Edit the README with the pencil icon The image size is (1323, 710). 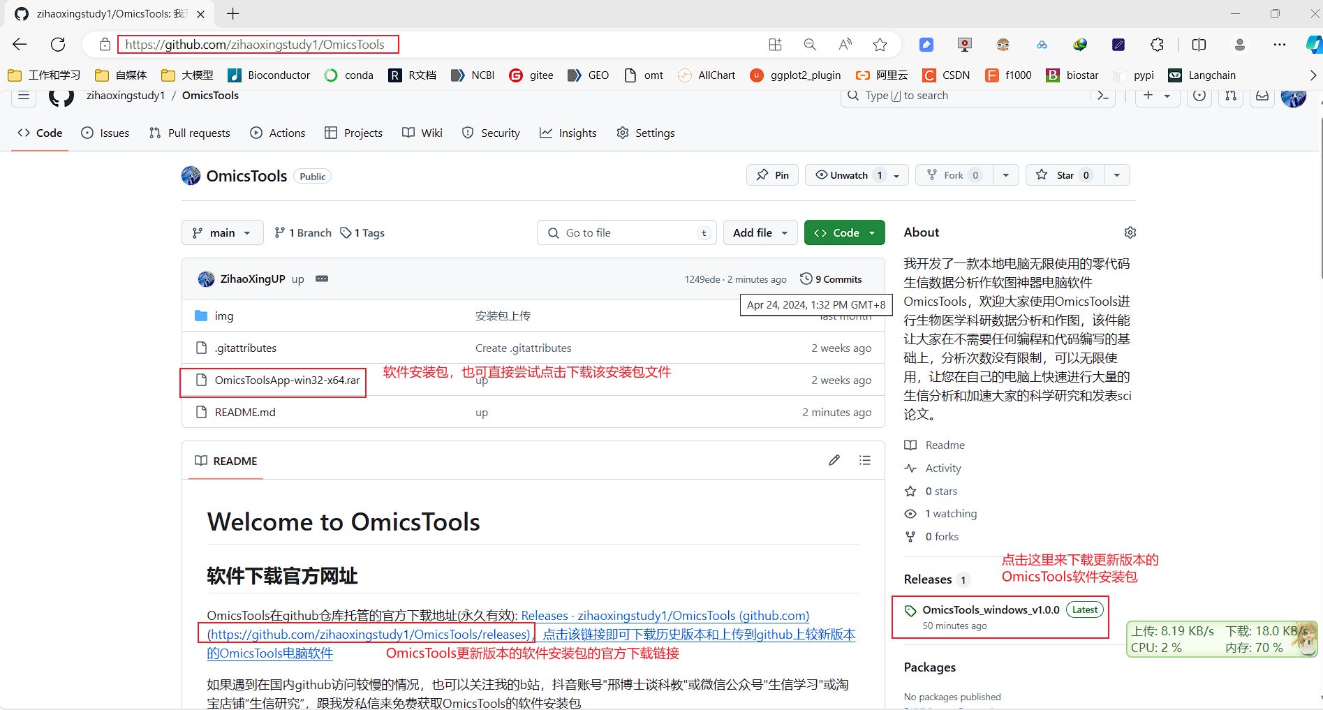click(x=834, y=460)
